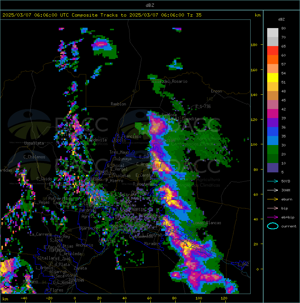The width and height of the screenshot is (300, 303).
Task: Select the purple 39-36 dBZ swatch
Action: pos(273,123)
